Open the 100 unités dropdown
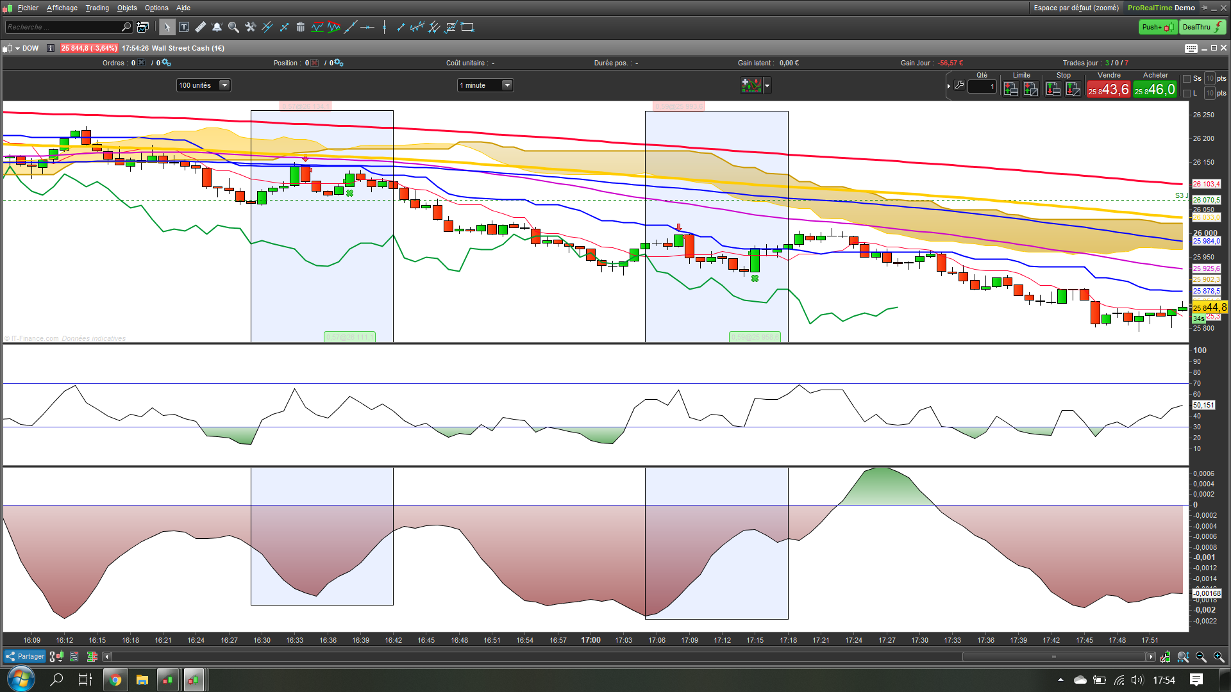The height and width of the screenshot is (692, 1231). pos(224,85)
